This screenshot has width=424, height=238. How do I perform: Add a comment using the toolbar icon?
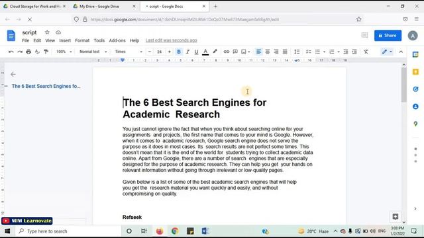pyautogui.click(x=235, y=52)
